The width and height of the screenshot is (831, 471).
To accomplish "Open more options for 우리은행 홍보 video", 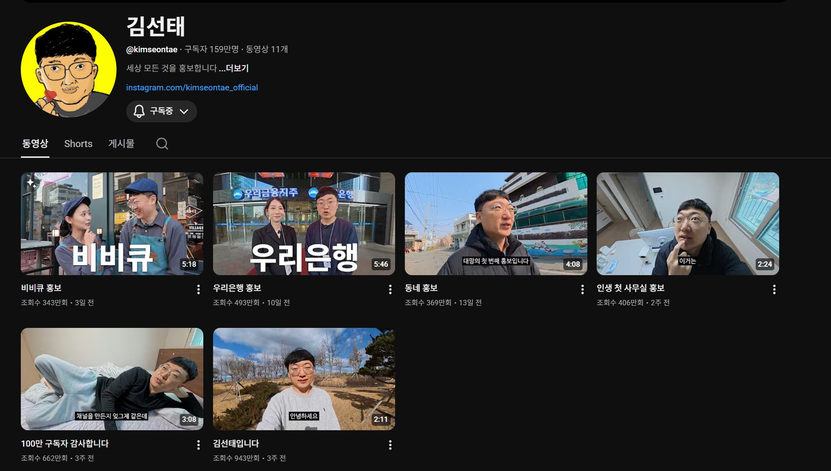I will 390,289.
